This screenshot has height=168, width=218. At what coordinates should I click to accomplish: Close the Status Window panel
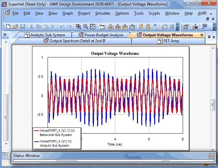click(212, 156)
